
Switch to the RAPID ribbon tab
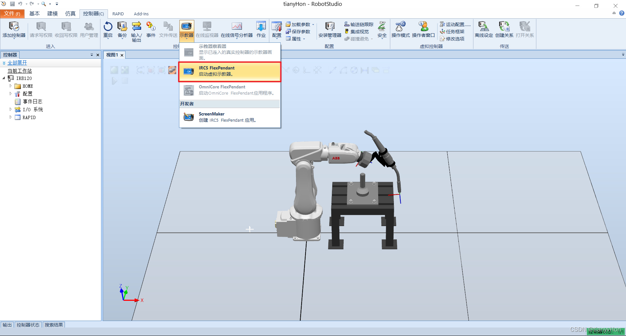[118, 14]
